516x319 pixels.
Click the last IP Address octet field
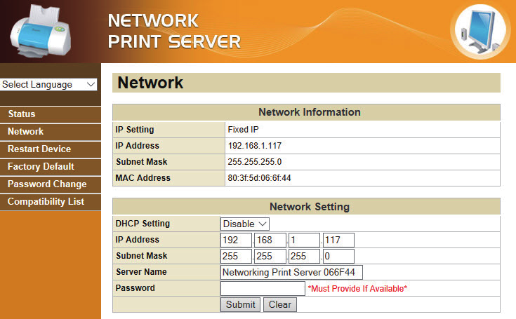point(338,240)
